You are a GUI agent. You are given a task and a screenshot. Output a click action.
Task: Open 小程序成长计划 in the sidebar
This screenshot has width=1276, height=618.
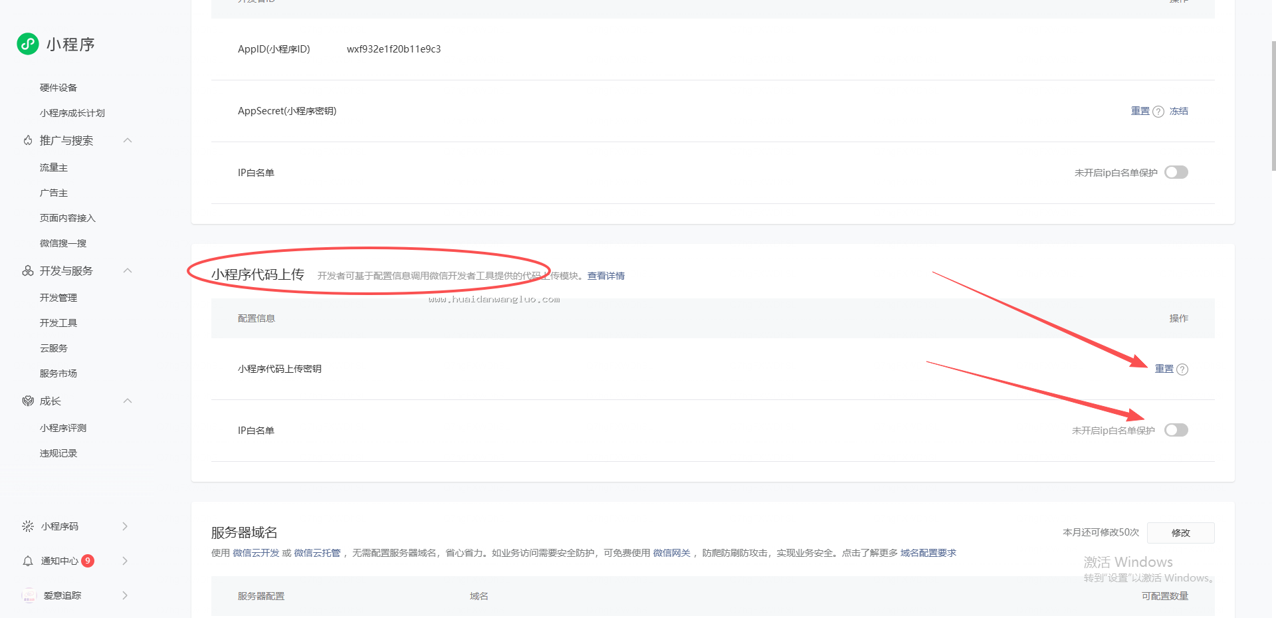pos(72,113)
